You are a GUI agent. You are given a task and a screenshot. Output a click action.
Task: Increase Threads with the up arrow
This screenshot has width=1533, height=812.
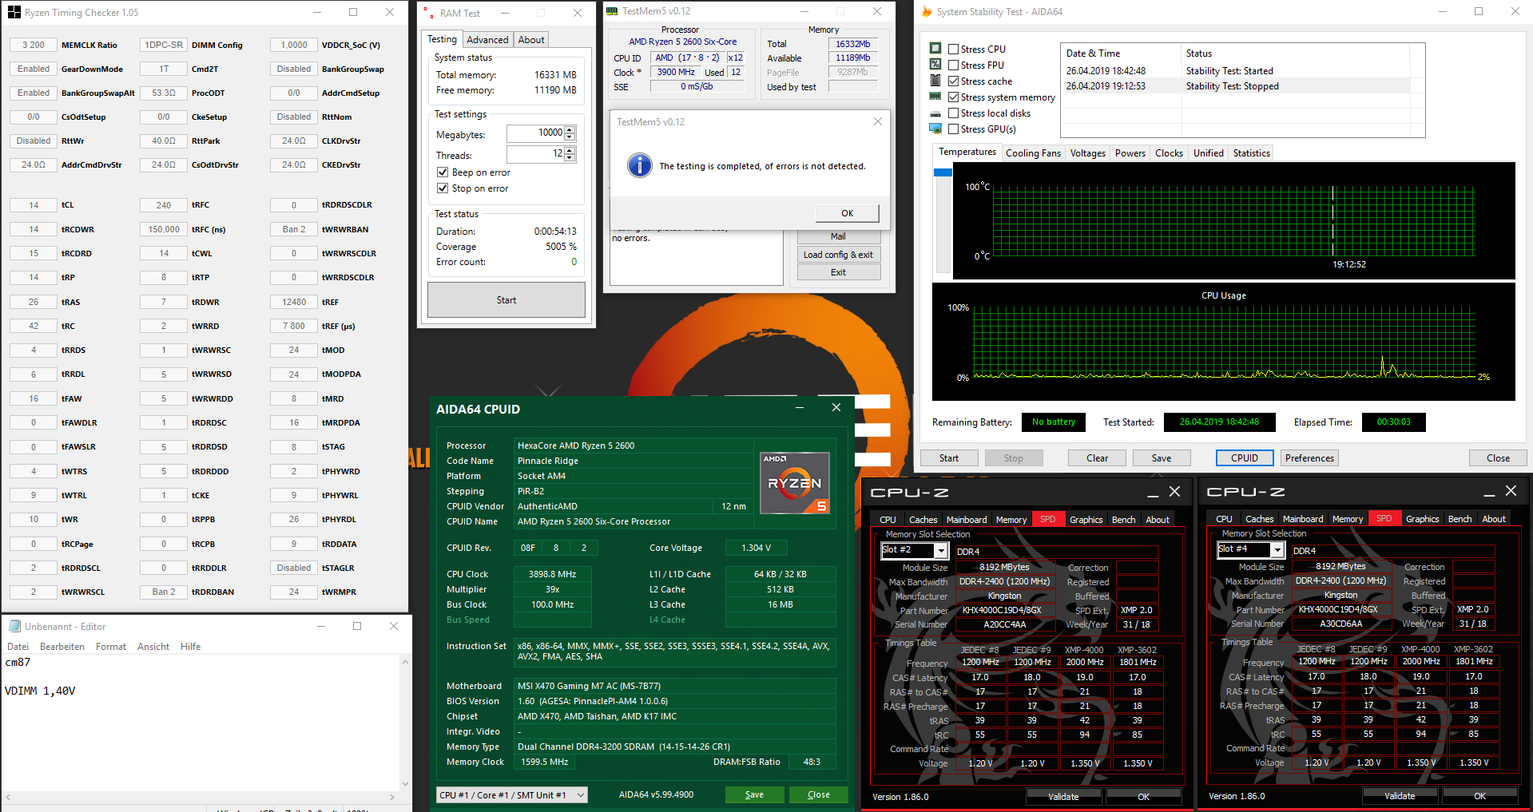[x=570, y=150]
